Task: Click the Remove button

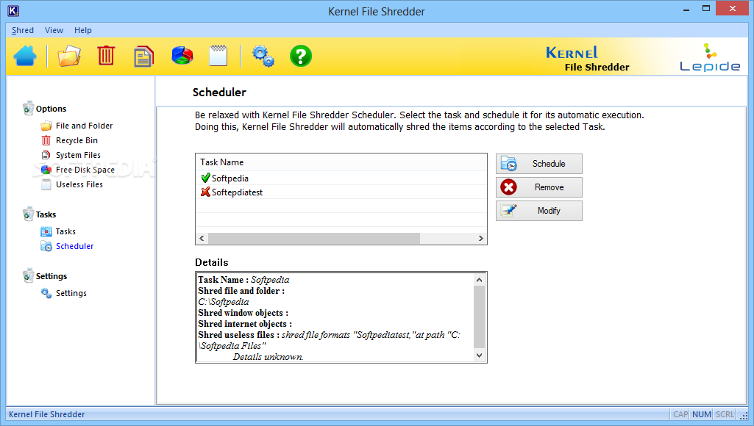Action: [539, 187]
